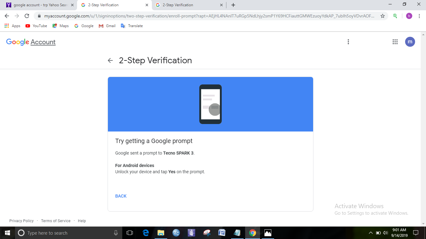Click the phone illustration in blue banner

coord(211,104)
